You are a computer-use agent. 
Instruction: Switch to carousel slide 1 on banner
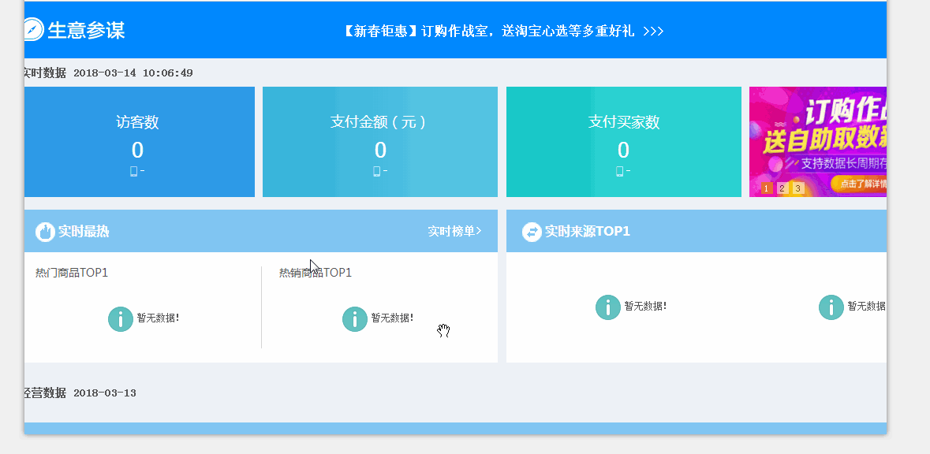766,188
